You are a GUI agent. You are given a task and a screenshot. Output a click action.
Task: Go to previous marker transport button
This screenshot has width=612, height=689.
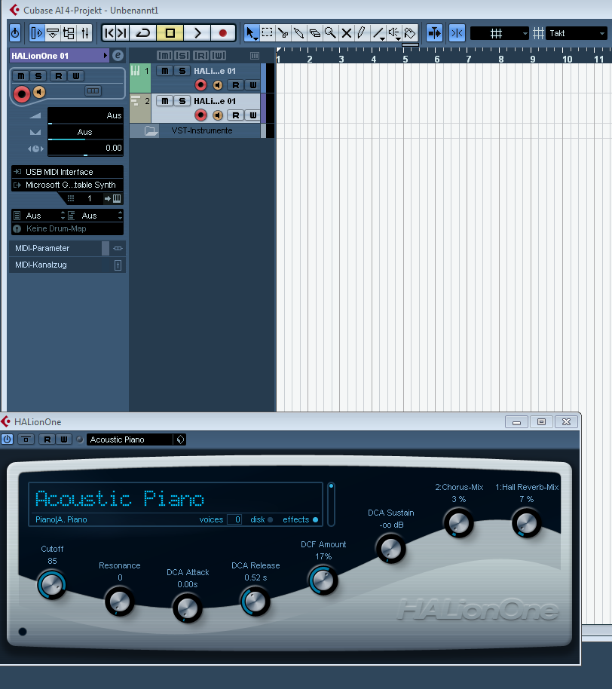click(109, 33)
